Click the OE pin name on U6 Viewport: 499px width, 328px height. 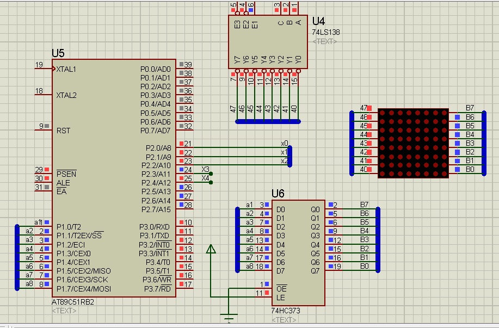click(x=282, y=288)
